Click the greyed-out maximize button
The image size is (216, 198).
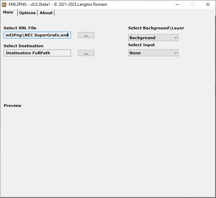click(192, 4)
